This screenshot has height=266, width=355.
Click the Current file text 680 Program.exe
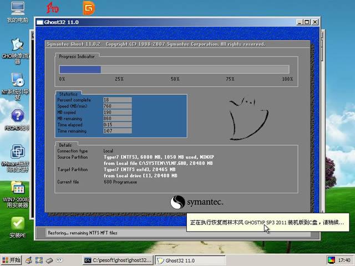[x=120, y=182]
